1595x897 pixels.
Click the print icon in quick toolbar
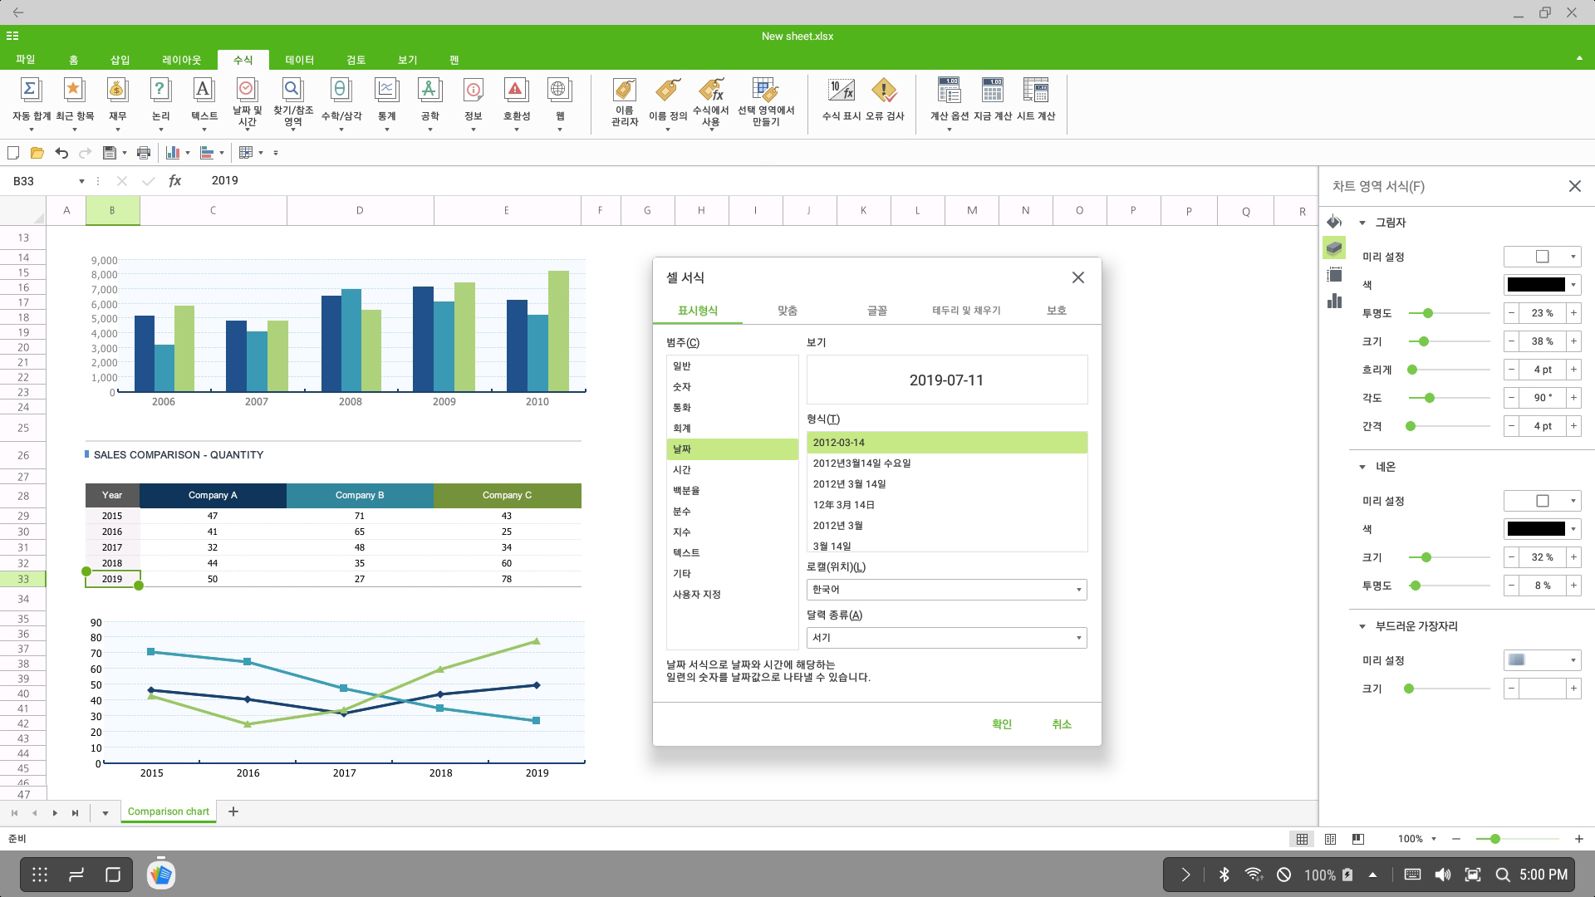pyautogui.click(x=144, y=153)
